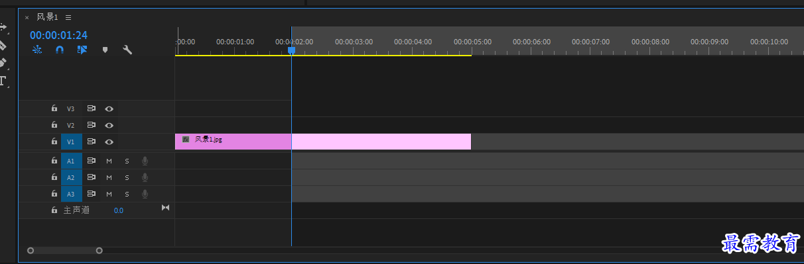Select the Pen tool
The image size is (804, 264).
pos(3,63)
